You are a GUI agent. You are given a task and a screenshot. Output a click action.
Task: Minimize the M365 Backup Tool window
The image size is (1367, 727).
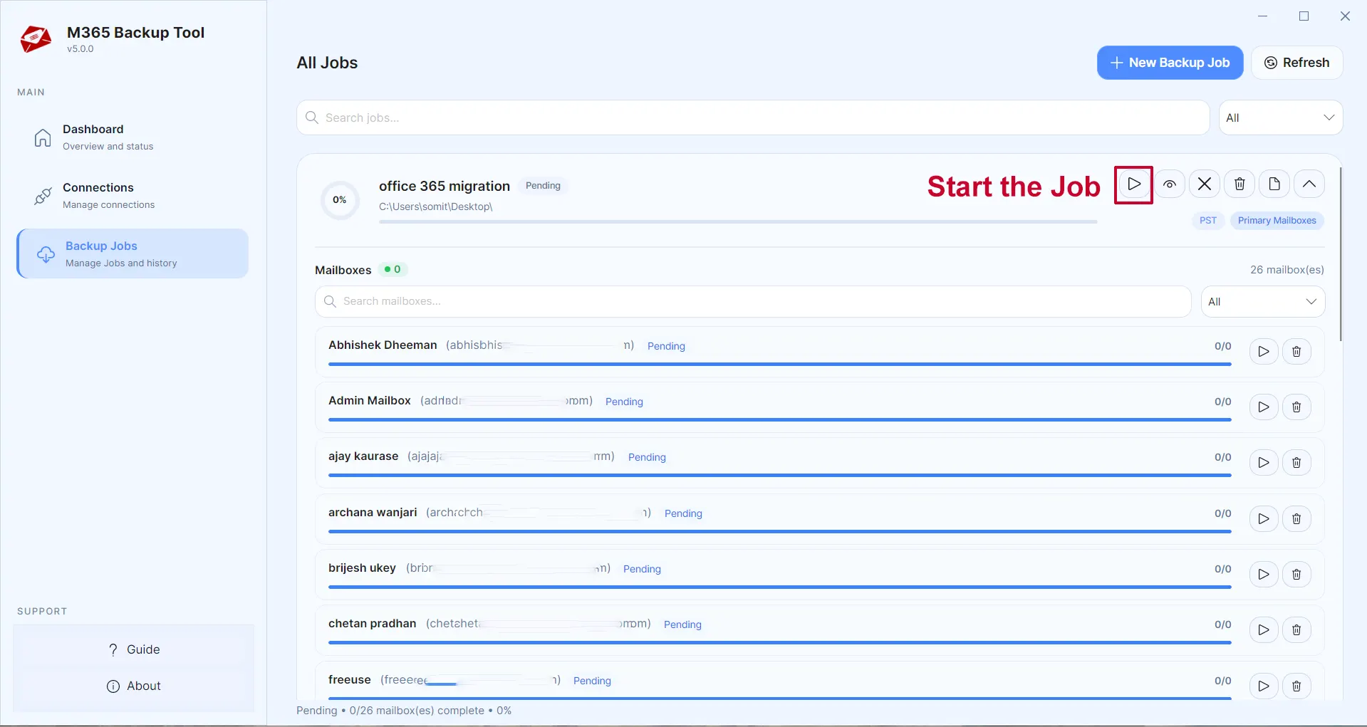coord(1263,16)
